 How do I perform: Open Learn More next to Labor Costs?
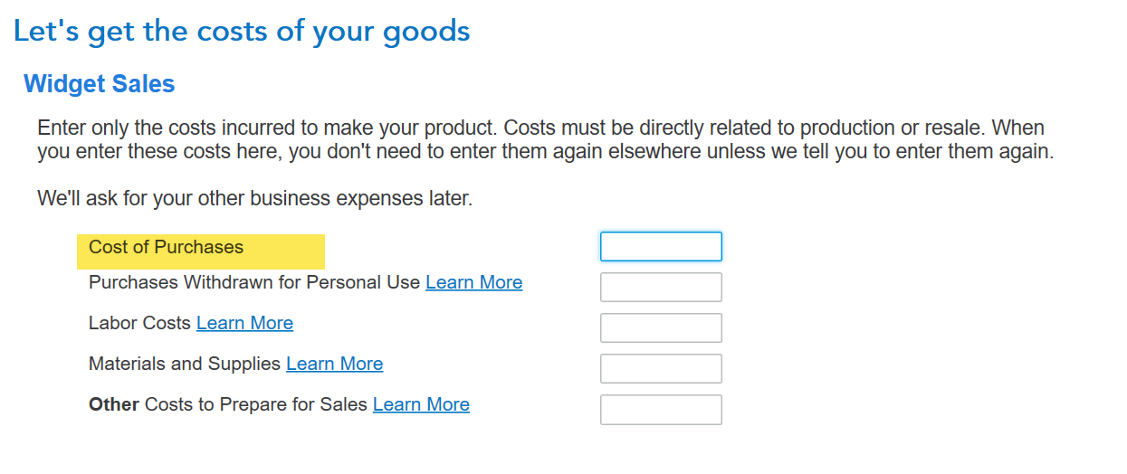[x=244, y=323]
